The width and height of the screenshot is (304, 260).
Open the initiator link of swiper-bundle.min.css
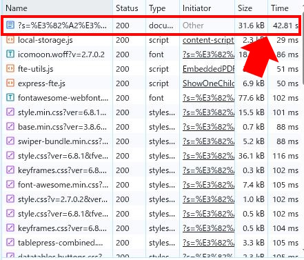coord(208,141)
